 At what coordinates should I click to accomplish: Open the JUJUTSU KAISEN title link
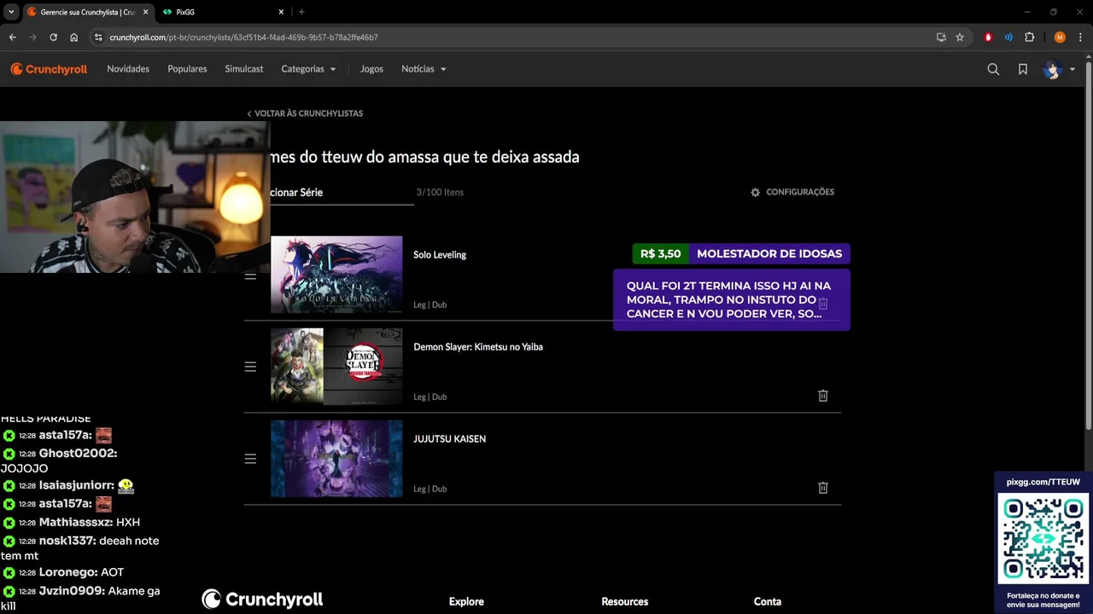(449, 439)
